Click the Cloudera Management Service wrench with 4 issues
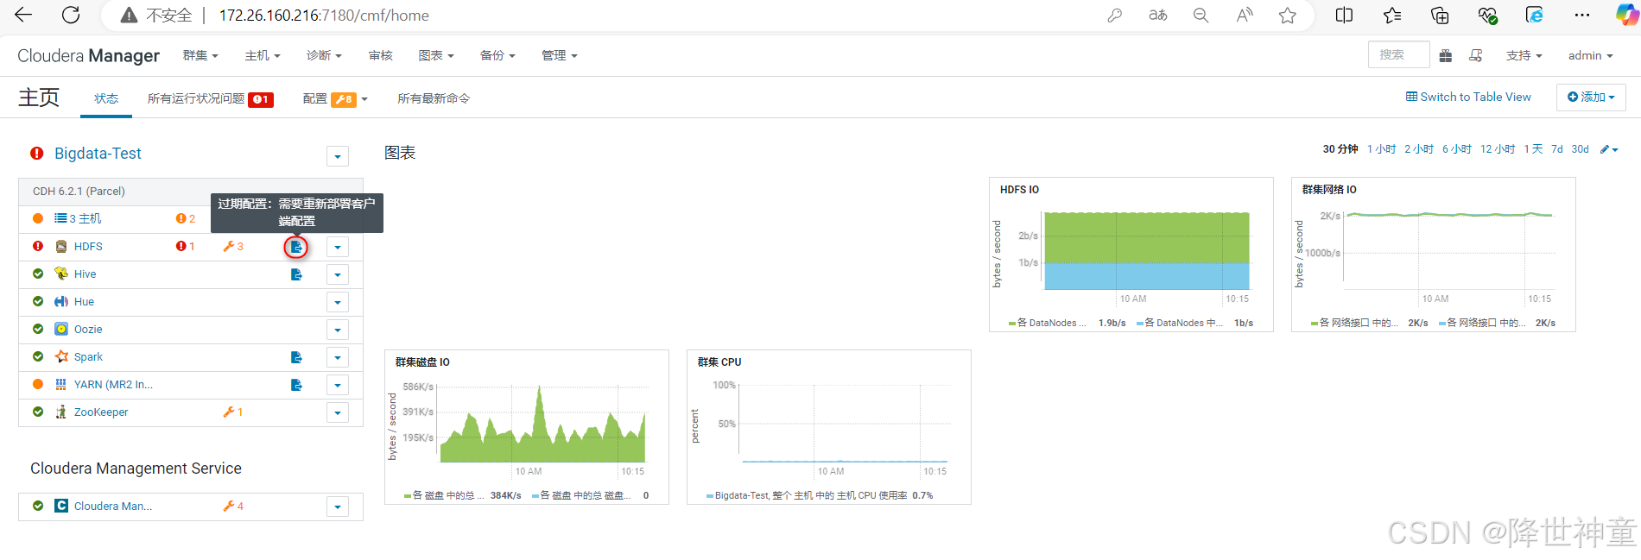 233,507
